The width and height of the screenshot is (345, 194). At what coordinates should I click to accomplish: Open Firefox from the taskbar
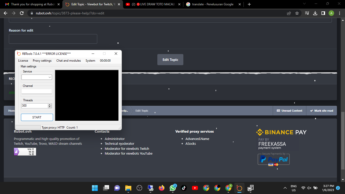(x=161, y=188)
